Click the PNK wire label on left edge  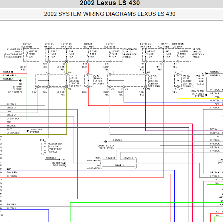click(x=9, y=122)
